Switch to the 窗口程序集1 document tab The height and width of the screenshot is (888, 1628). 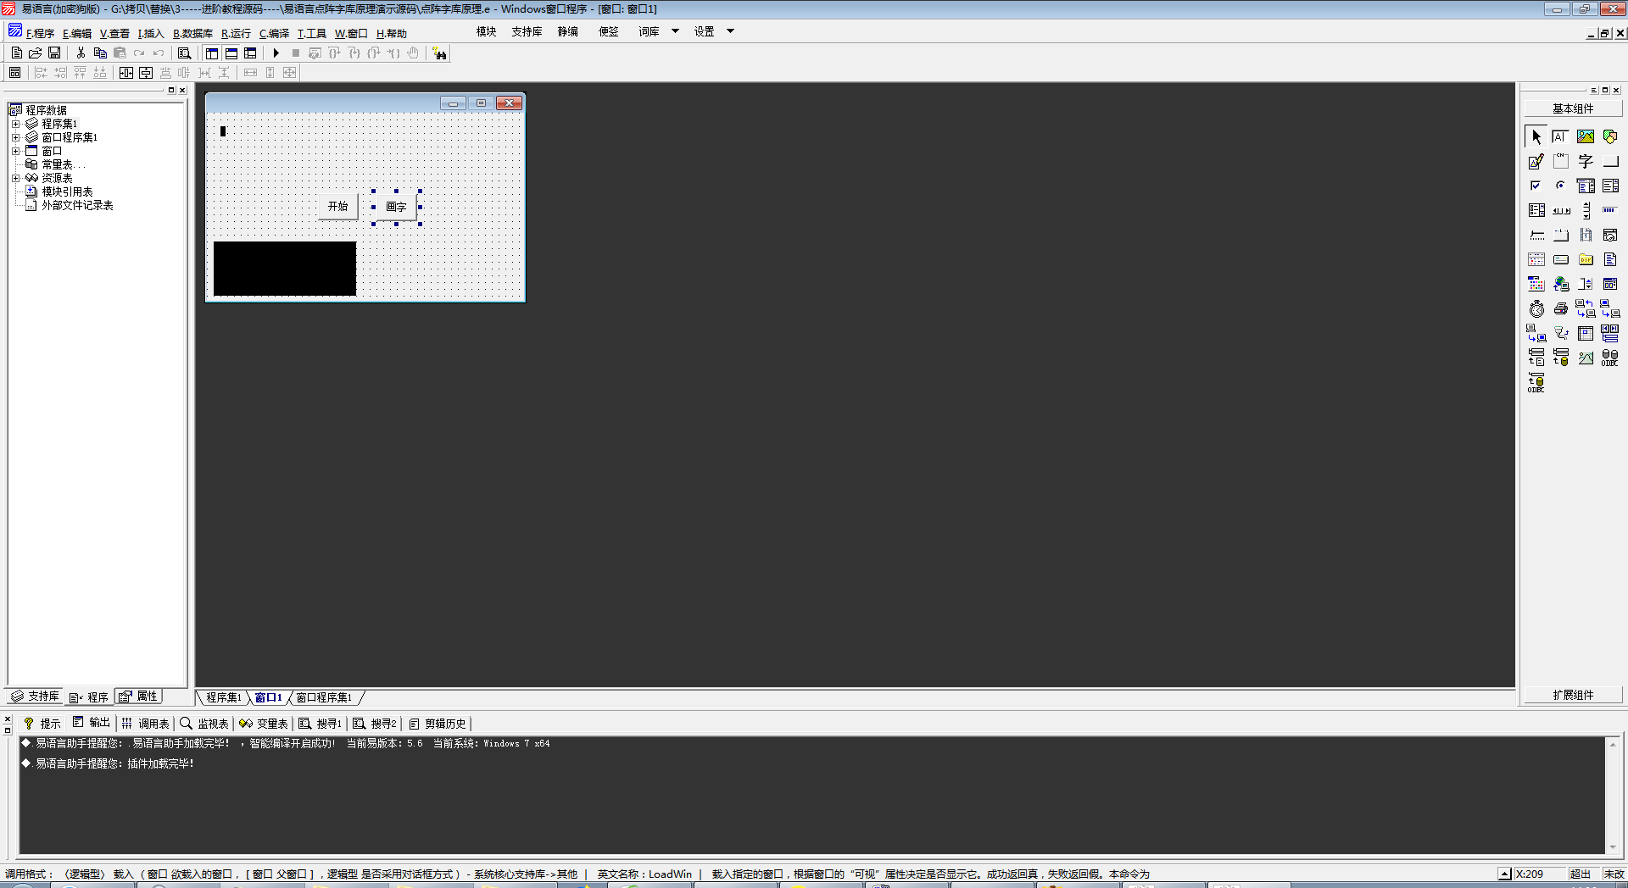pyautogui.click(x=324, y=697)
